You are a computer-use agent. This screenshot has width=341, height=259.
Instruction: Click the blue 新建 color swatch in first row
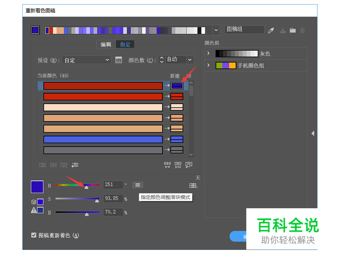(x=176, y=86)
